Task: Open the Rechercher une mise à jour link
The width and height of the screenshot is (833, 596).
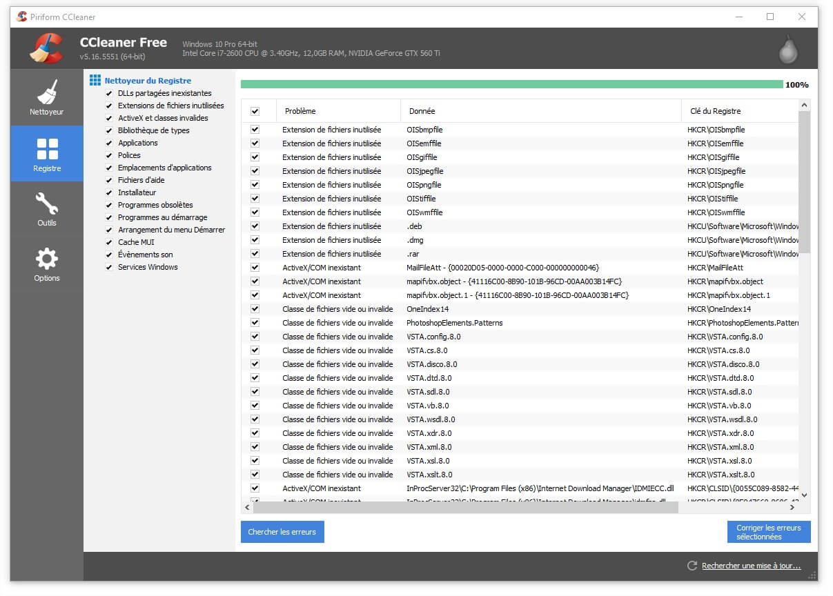Action: click(751, 566)
